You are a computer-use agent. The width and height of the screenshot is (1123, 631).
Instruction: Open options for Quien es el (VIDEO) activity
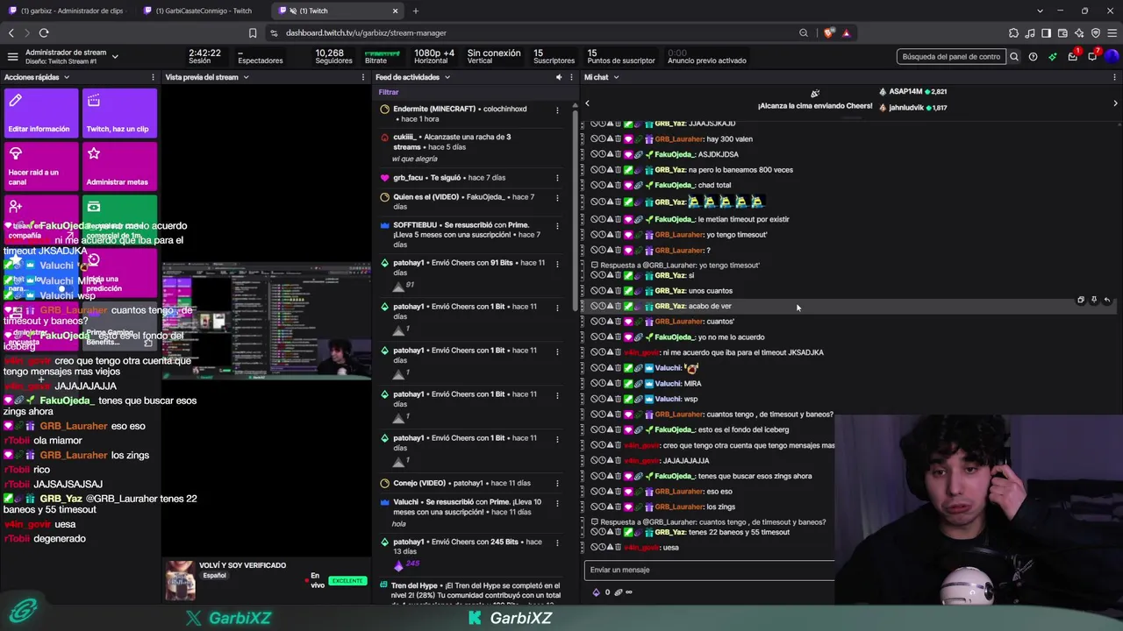557,198
